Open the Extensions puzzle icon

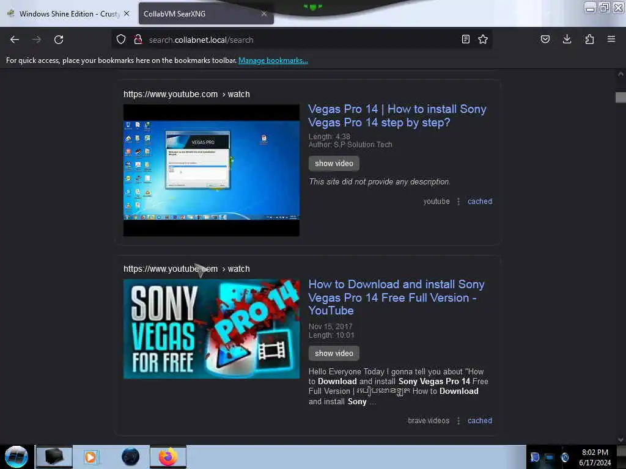pyautogui.click(x=589, y=40)
